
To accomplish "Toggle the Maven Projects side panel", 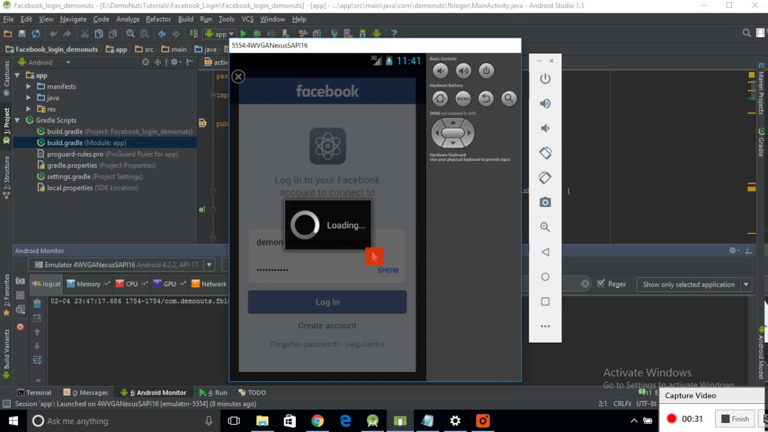I will tap(761, 89).
